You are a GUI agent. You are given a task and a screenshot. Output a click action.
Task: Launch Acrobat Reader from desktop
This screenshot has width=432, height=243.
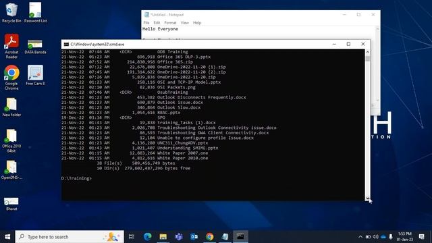tap(11, 47)
